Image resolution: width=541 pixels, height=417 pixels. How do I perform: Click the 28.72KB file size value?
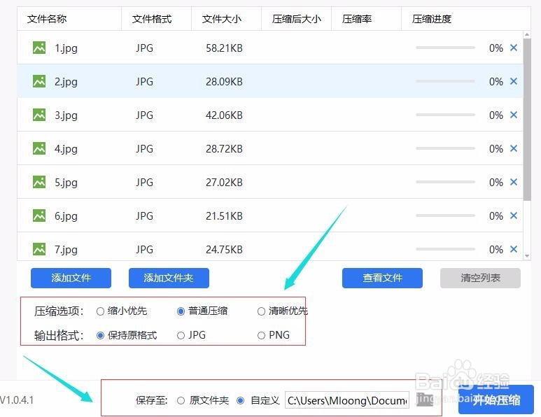[224, 148]
